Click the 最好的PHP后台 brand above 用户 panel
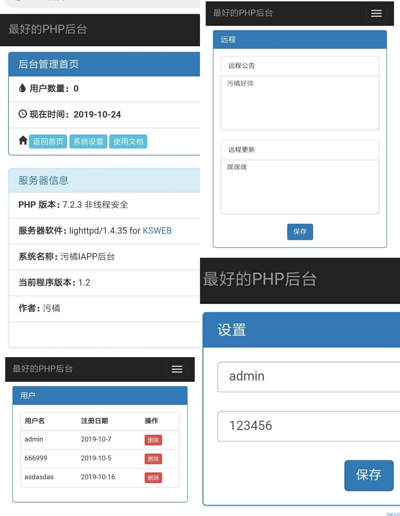This screenshot has width=400, height=516. [x=42, y=369]
